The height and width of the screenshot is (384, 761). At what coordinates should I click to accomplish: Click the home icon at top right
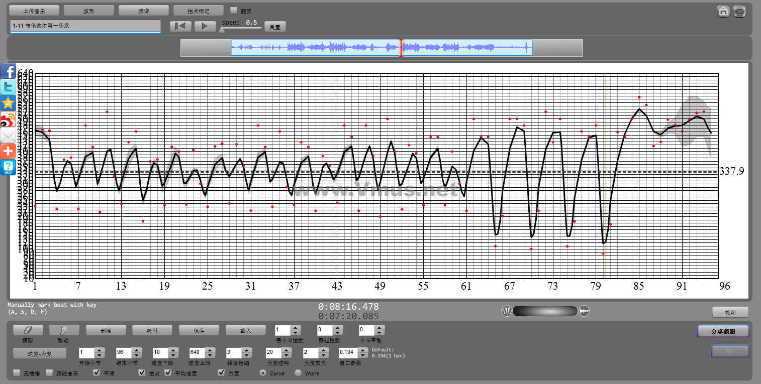point(723,11)
